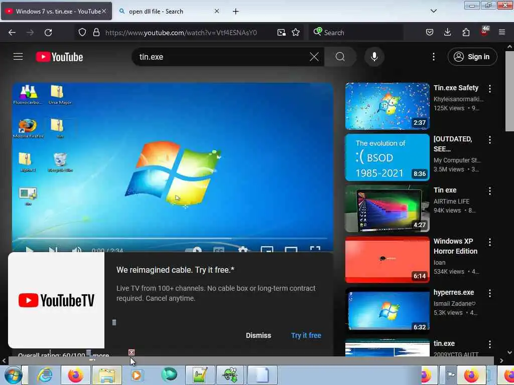Image resolution: width=514 pixels, height=385 pixels.
Task: Reload the current page
Action: (x=48, y=33)
